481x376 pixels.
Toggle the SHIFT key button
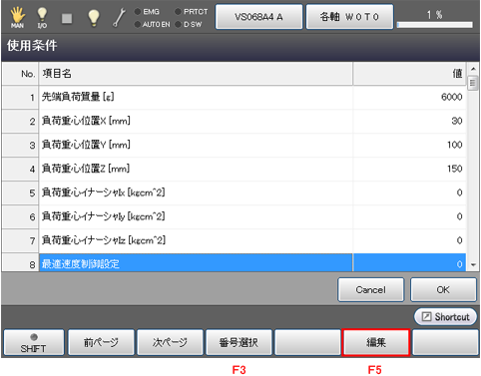coord(34,342)
